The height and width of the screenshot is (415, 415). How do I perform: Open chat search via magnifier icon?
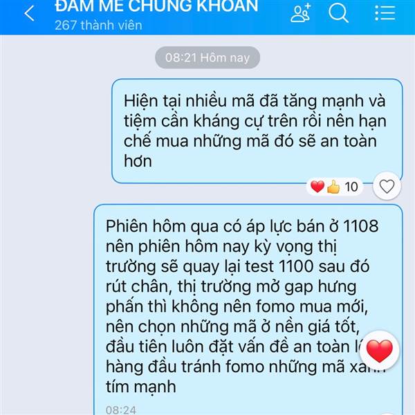point(338,12)
